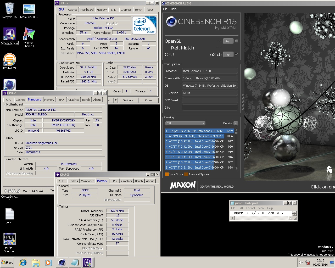Click the brown Identical System swatch
The image size is (335, 268).
(x=186, y=174)
